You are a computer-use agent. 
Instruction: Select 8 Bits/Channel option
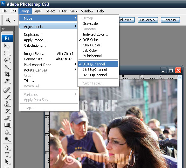(x=98, y=64)
